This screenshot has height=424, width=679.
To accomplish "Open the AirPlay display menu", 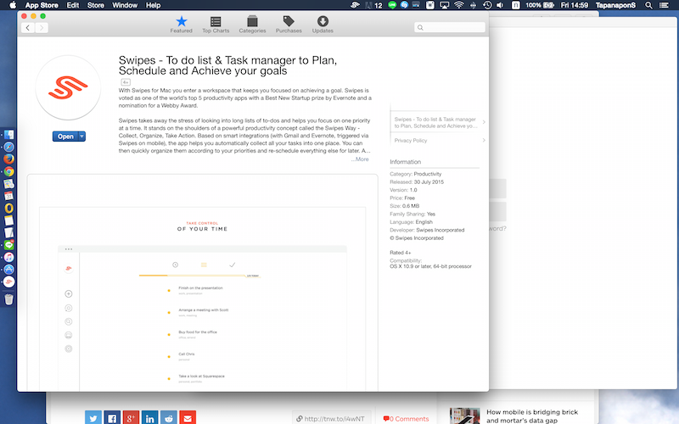I will (x=445, y=5).
